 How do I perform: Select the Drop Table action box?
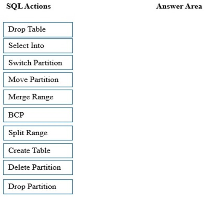[38, 29]
